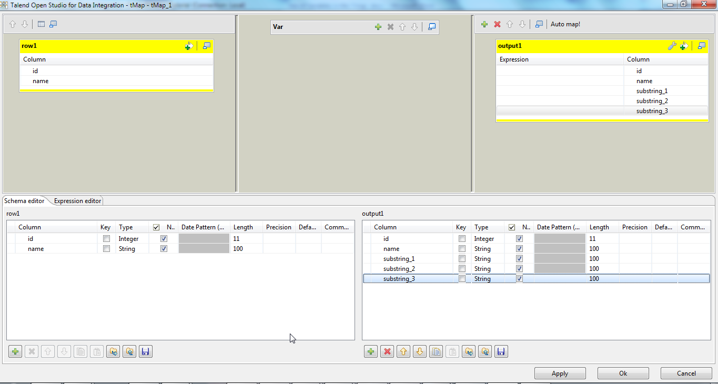
Task: Toggle Nullable header checkbox in output1 schema
Action: 512,227
